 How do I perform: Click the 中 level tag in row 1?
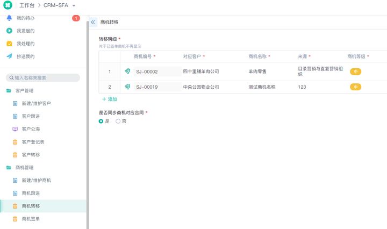coord(356,71)
